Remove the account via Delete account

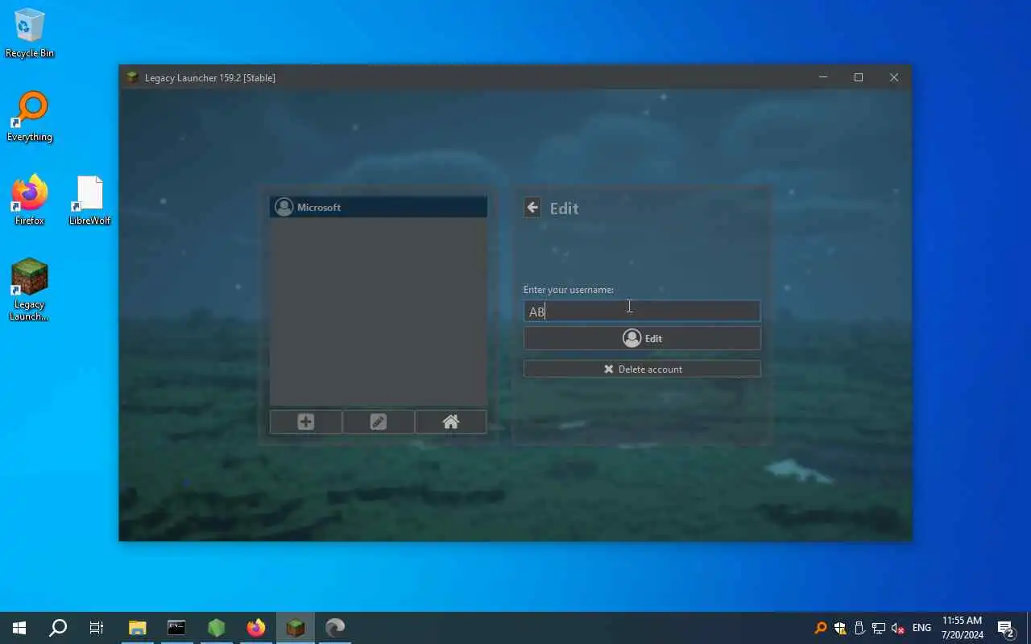(642, 369)
